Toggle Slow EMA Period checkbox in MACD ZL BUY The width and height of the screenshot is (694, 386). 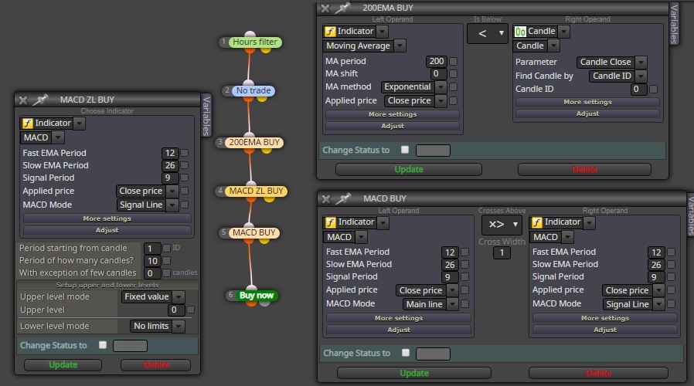(x=185, y=165)
